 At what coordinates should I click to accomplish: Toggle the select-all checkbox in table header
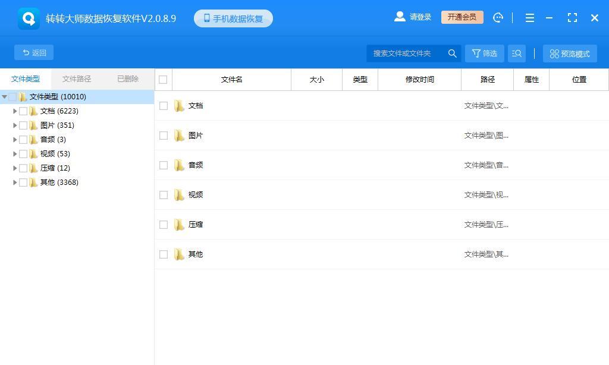[x=163, y=80]
